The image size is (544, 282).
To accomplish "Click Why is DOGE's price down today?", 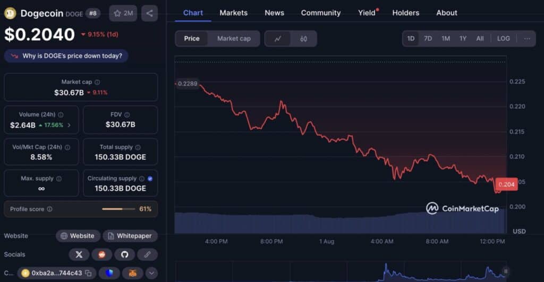I will (66, 56).
